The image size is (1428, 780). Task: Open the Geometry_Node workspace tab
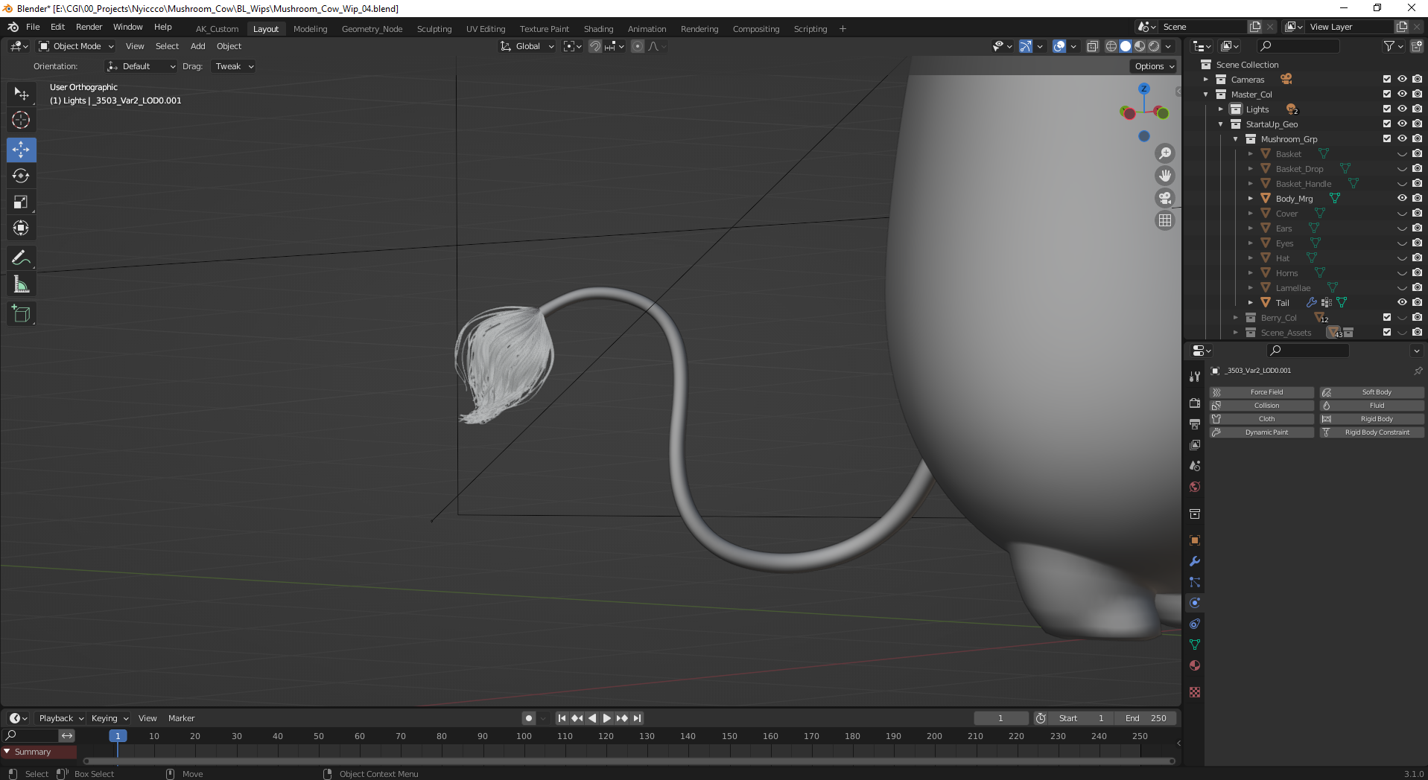[x=372, y=29]
